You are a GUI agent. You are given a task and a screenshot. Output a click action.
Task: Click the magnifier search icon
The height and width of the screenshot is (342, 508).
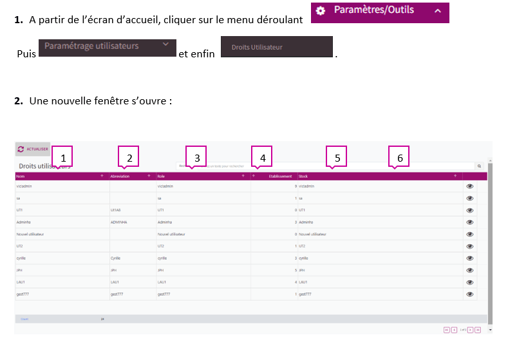click(479, 166)
